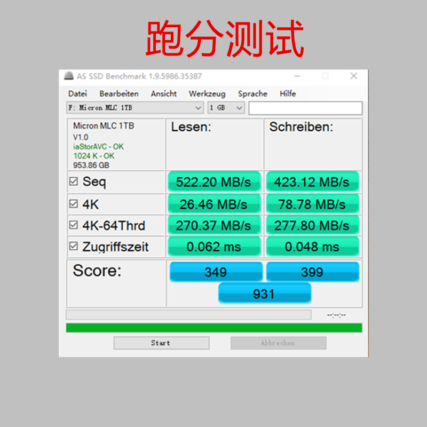This screenshot has width=427, height=427.
Task: Click the Start button
Action: click(x=162, y=343)
